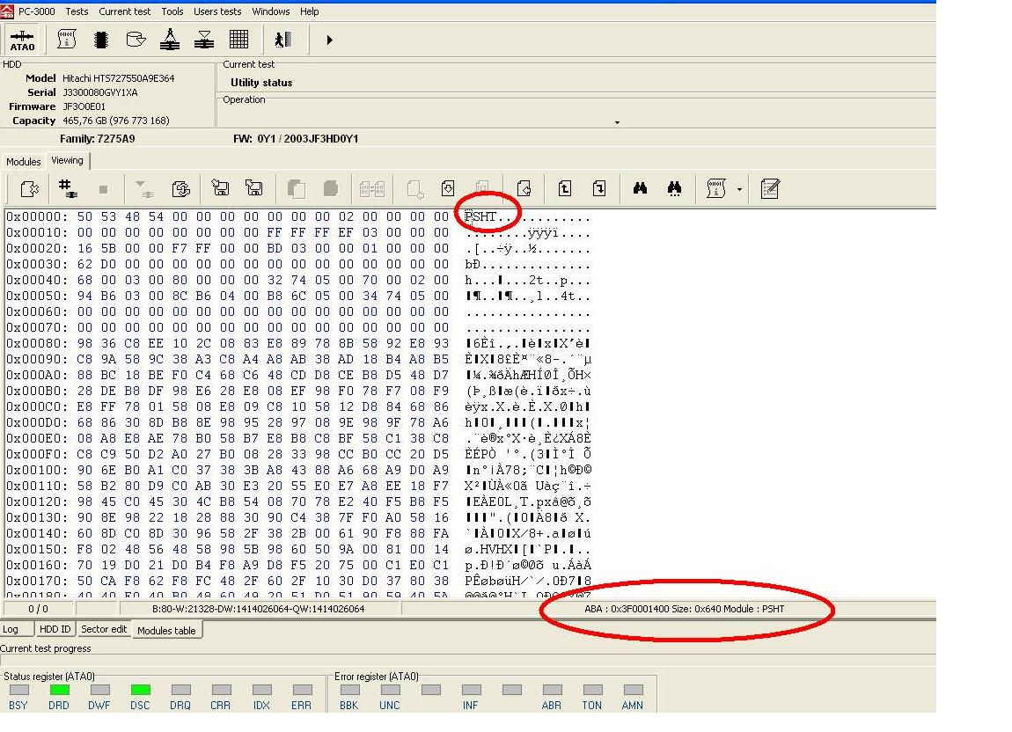Viewport: 1012px width, 732px height.
Task: Open the Users tests menu
Action: click(217, 11)
